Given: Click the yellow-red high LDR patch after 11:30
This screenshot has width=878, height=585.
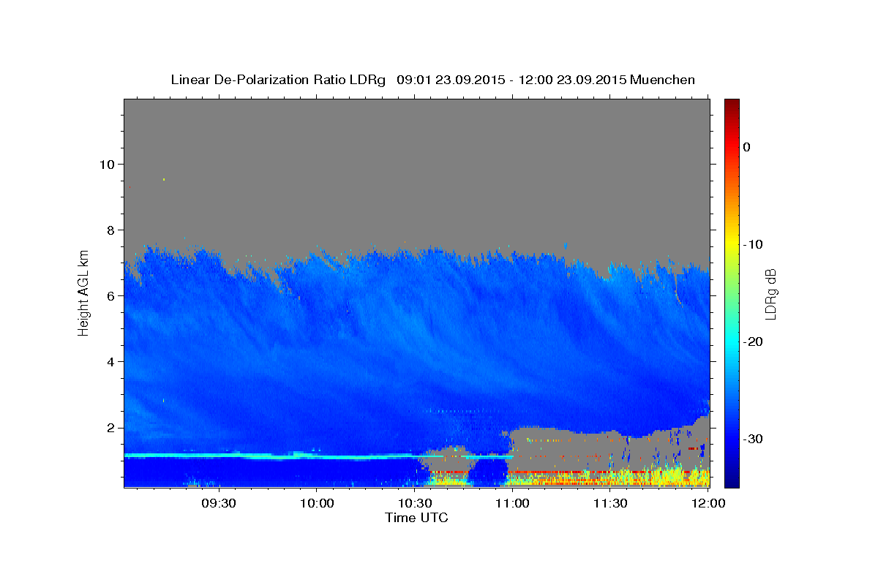Looking at the screenshot, I should [658, 478].
